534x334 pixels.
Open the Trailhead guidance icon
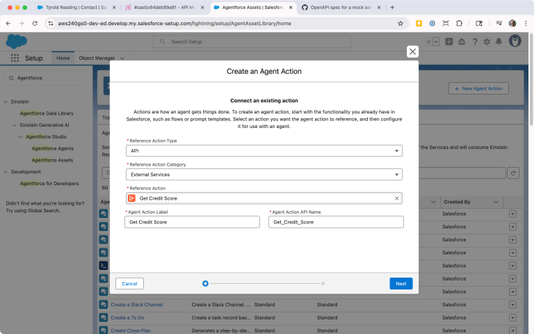coord(462,42)
